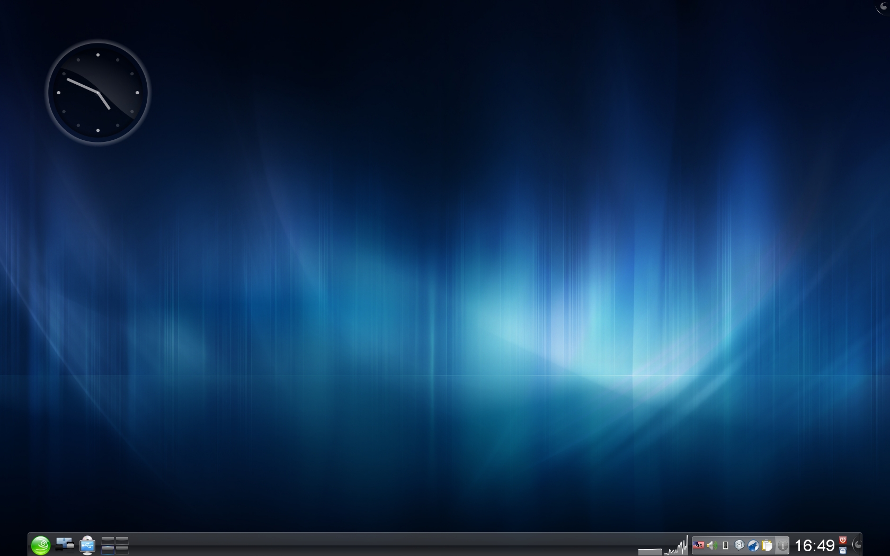
Task: Open the openSUSE Kickoff application launcher
Action: pyautogui.click(x=41, y=545)
